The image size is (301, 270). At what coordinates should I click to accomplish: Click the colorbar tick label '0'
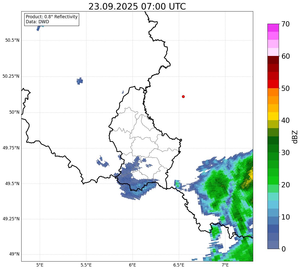click(283, 249)
